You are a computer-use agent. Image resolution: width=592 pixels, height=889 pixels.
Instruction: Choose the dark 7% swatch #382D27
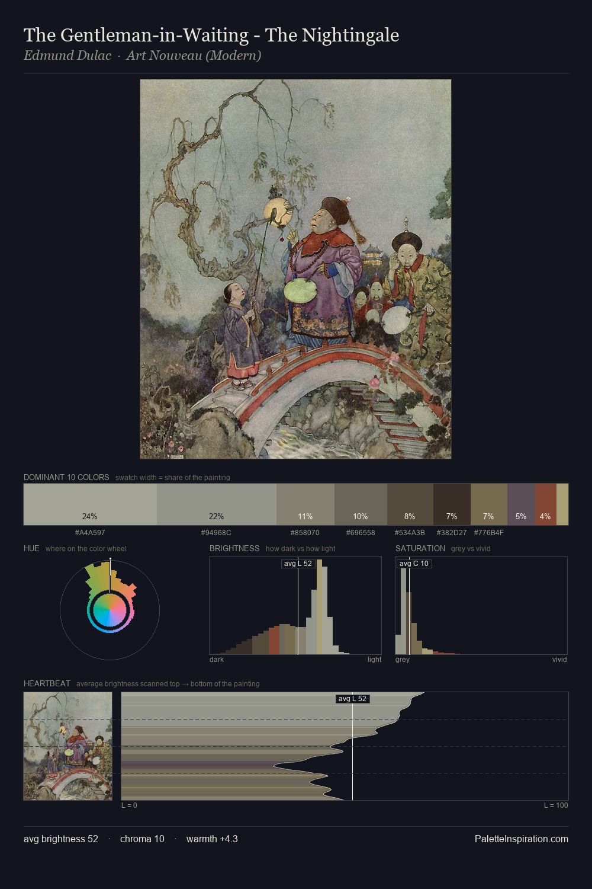point(452,504)
